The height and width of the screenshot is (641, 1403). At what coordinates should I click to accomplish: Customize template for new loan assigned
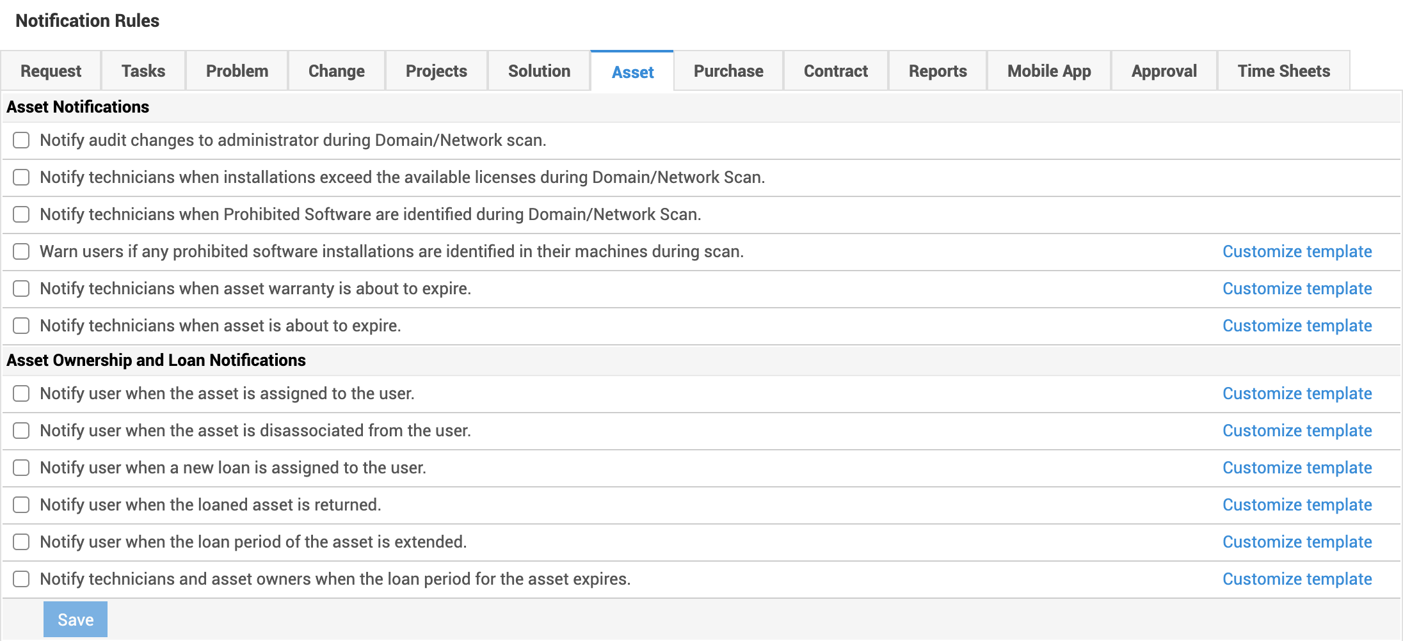pos(1297,468)
